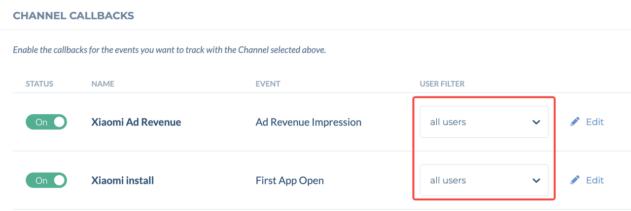The width and height of the screenshot is (631, 211).
Task: Click the Channel Callbacks section heading
Action: pos(73,16)
